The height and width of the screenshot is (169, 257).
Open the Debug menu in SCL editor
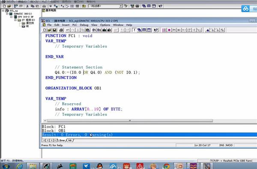coord(84,25)
